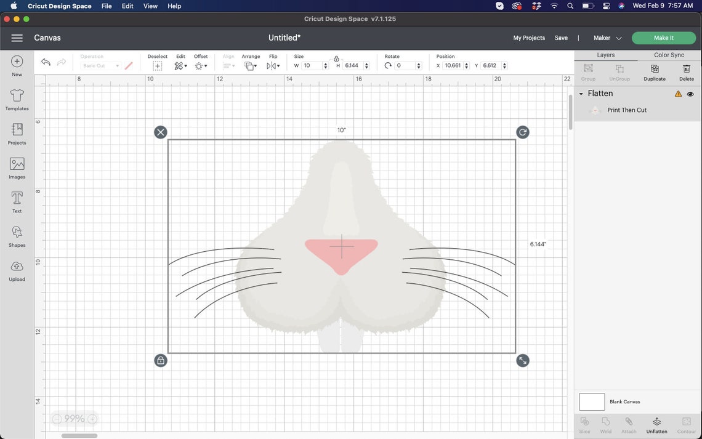
Task: Duplicate the selected layer
Action: [655, 73]
